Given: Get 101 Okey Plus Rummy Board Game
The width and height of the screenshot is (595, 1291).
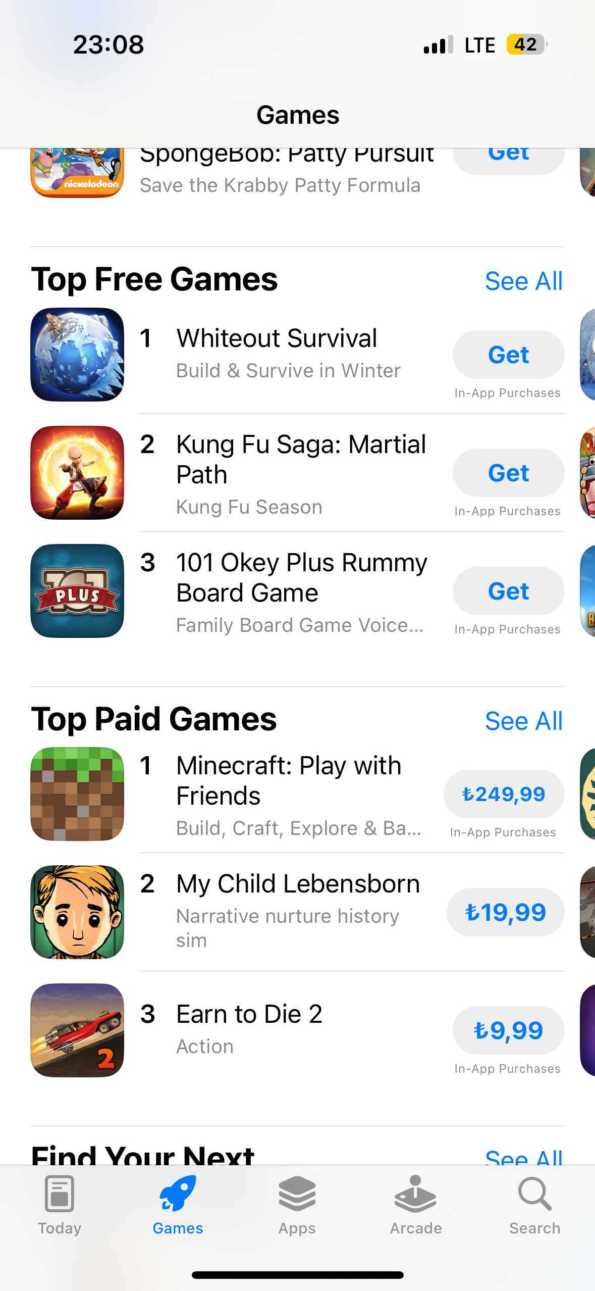Looking at the screenshot, I should point(508,591).
